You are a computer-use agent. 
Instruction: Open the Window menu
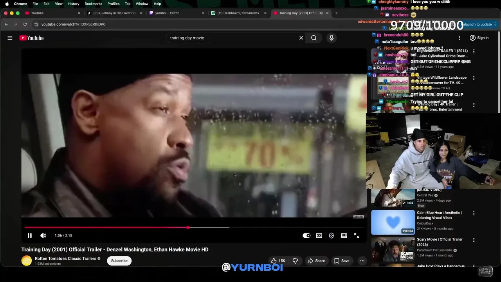[142, 4]
